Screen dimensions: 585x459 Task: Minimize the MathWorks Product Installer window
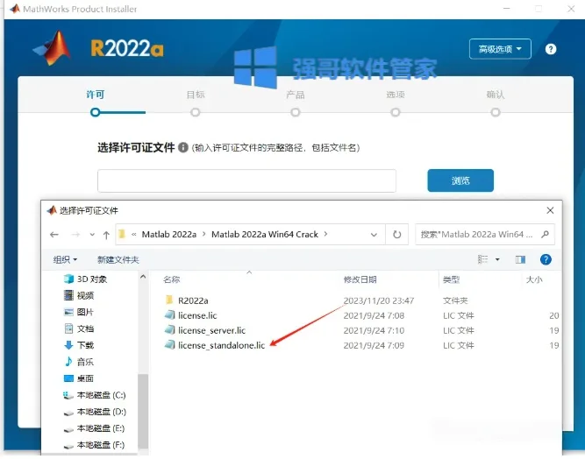tap(506, 9)
